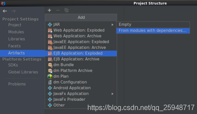Choose JAR from the Add menu
This screenshot has height=114, width=197.
[x=81, y=24]
